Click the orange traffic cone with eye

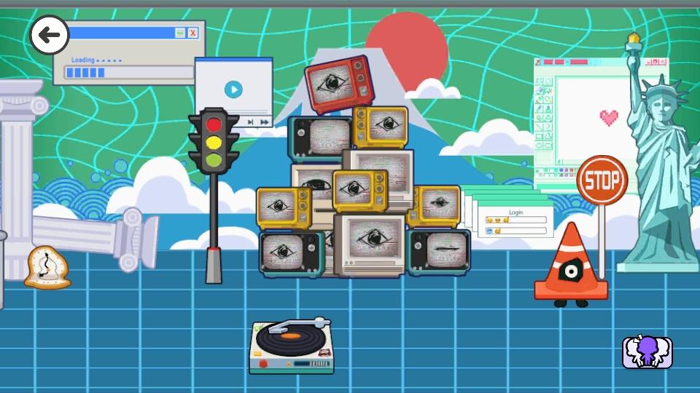(x=570, y=264)
